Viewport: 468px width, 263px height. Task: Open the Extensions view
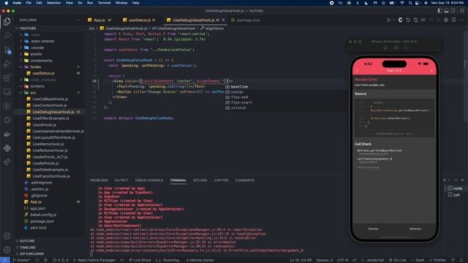click(7, 77)
